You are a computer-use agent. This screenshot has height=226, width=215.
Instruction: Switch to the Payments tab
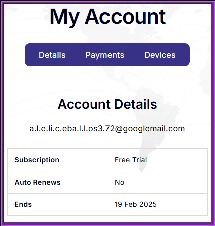[105, 55]
